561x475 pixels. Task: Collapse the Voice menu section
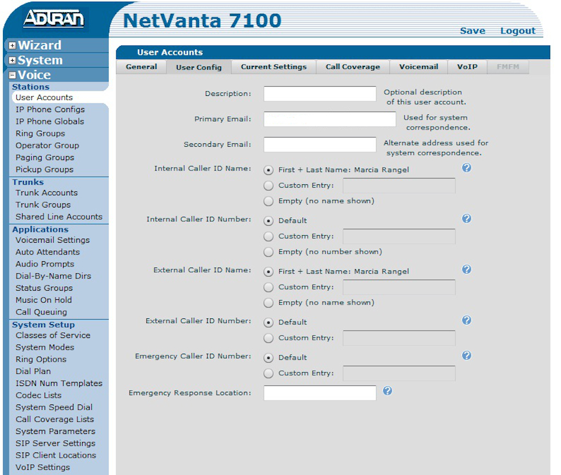pos(13,75)
